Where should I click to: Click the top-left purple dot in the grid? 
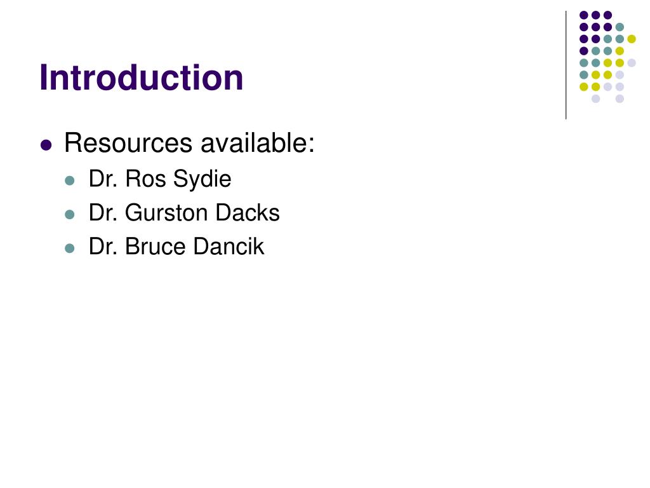(584, 15)
